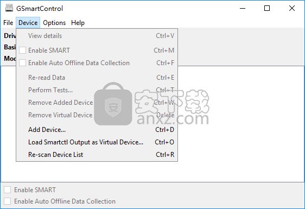Minimize the GSmartControl window

coord(243,8)
